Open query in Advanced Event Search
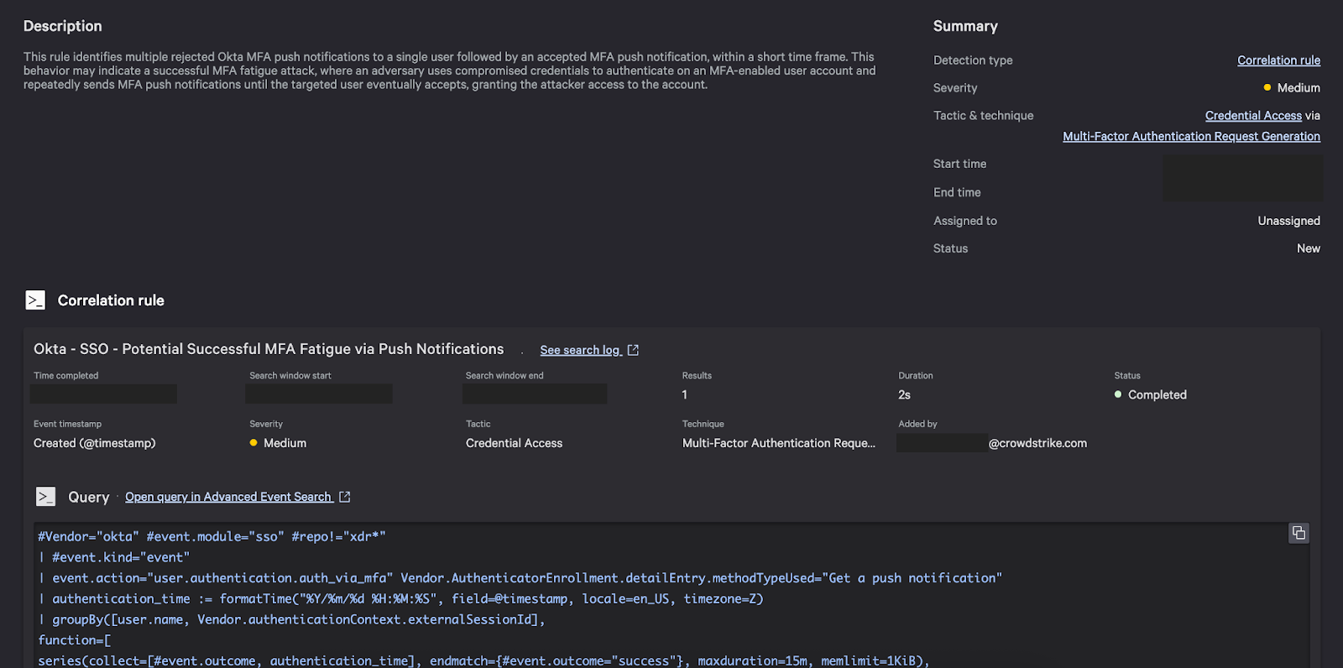Viewport: 1343px width, 668px height. [x=228, y=497]
